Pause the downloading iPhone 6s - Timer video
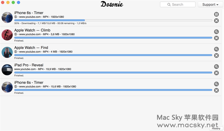 (216, 14)
